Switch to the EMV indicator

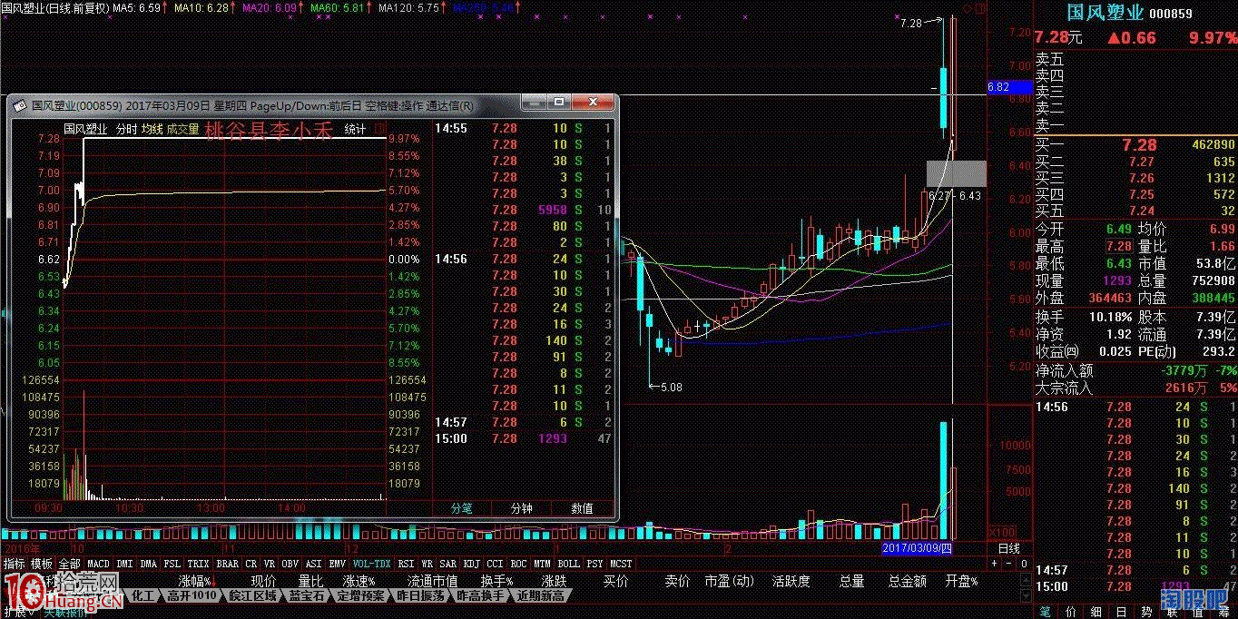coord(337,564)
